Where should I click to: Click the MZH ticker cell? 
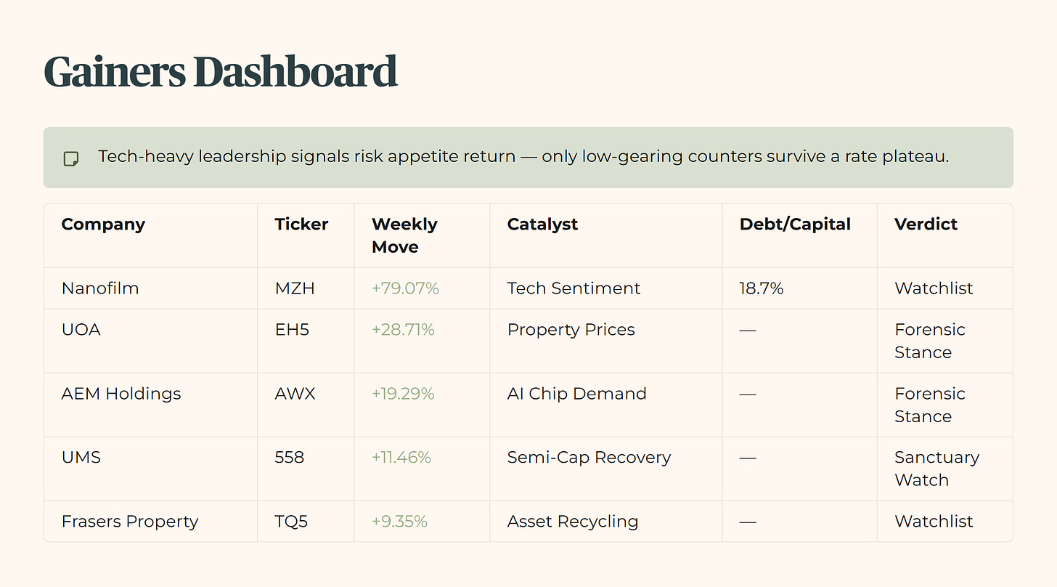[x=295, y=288]
